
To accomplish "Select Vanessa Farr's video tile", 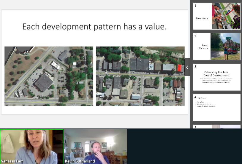I will (32, 147).
